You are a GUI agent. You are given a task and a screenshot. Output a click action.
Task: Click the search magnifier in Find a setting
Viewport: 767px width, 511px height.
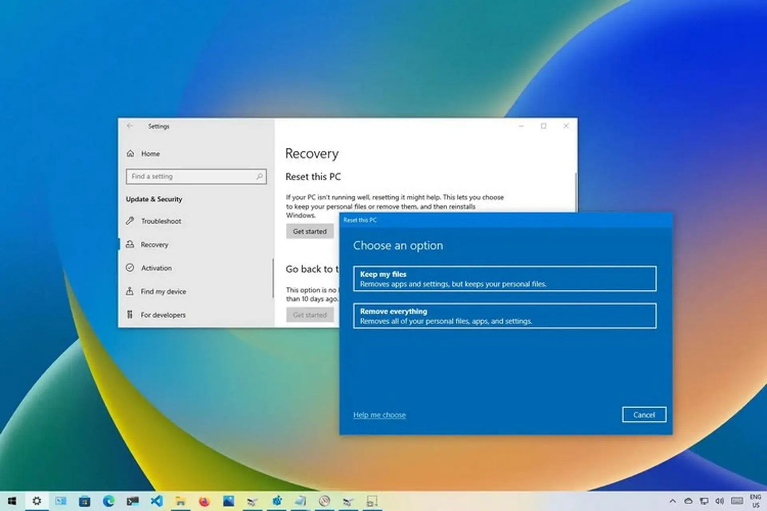pos(260,176)
